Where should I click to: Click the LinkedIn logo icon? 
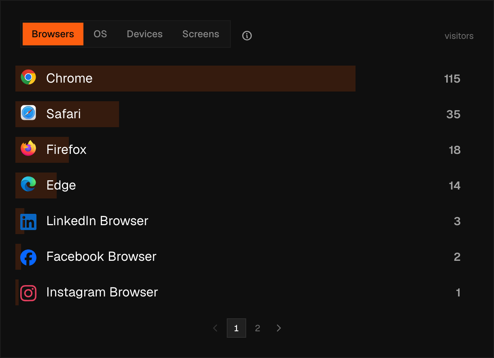click(28, 222)
